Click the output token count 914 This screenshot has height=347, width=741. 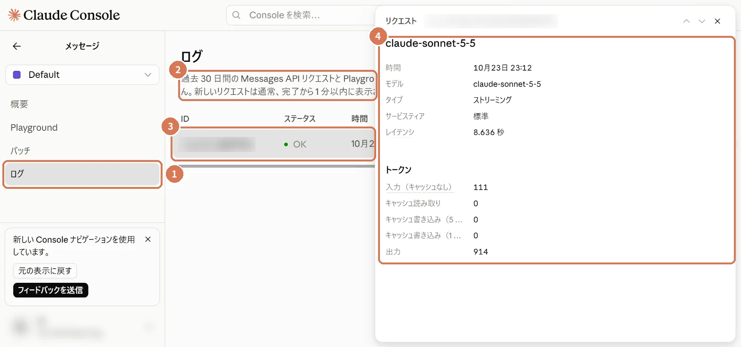pyautogui.click(x=481, y=252)
